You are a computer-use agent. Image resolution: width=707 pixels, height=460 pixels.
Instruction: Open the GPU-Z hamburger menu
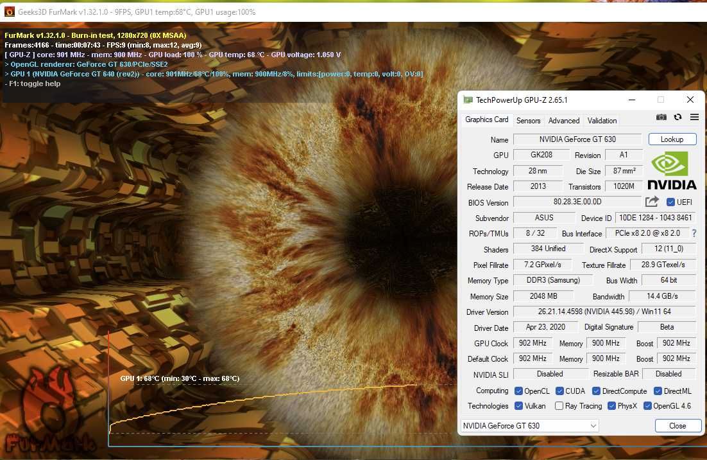[x=694, y=118]
